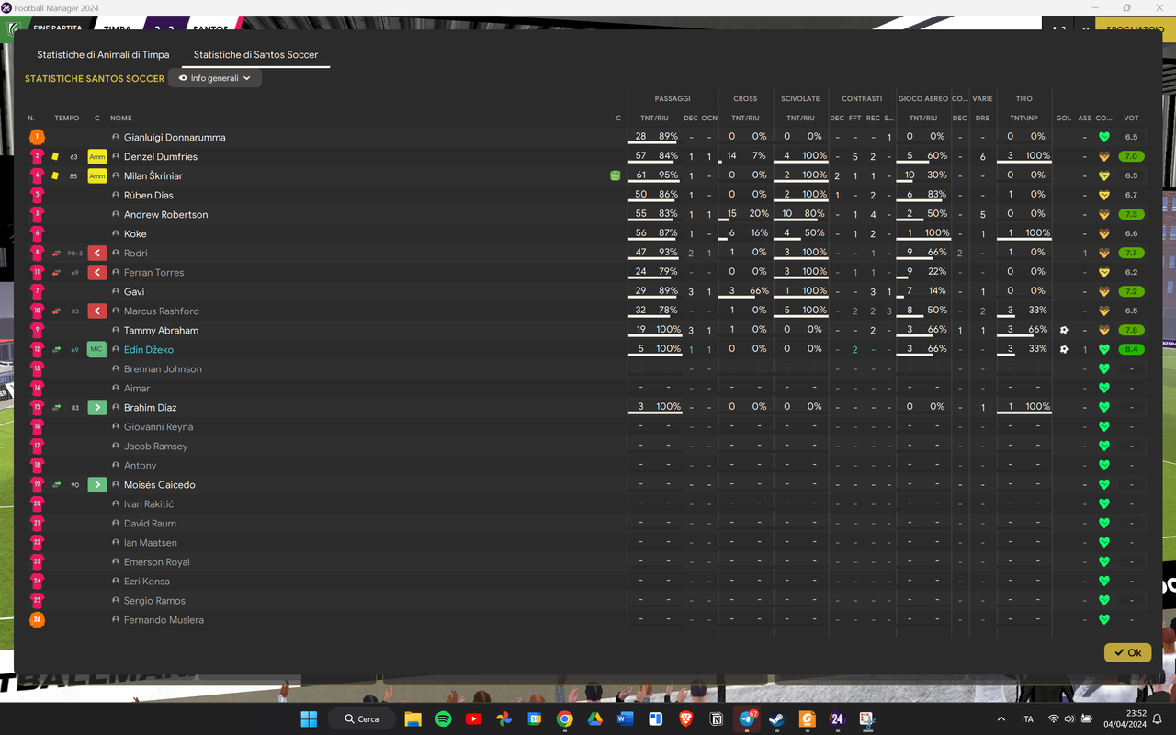Click the yellow Amm badge on Denzel Dumfries' row

tap(97, 156)
